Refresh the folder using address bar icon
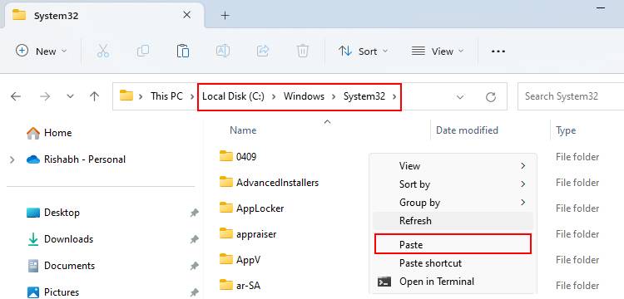This screenshot has height=299, width=624. click(x=491, y=96)
